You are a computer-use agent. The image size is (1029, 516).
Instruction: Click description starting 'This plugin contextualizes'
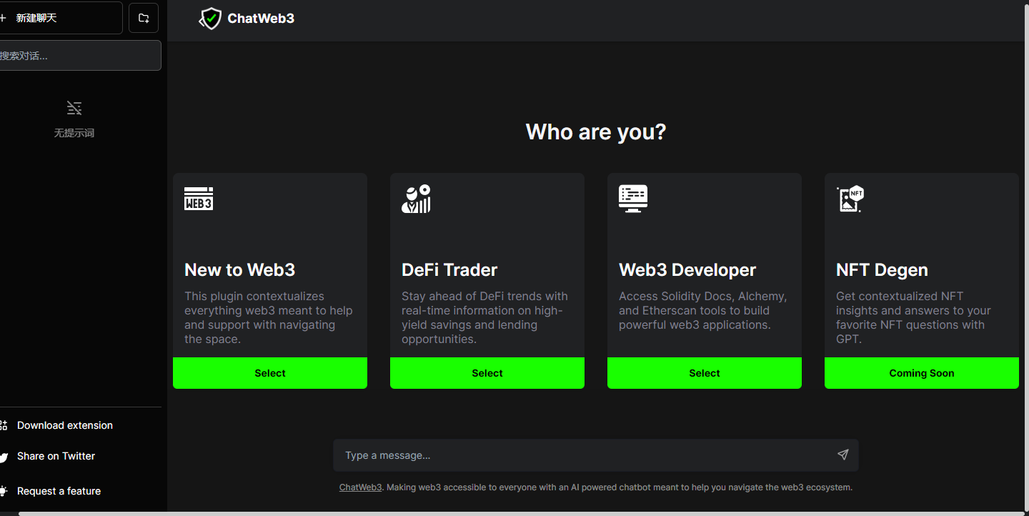[x=269, y=317]
